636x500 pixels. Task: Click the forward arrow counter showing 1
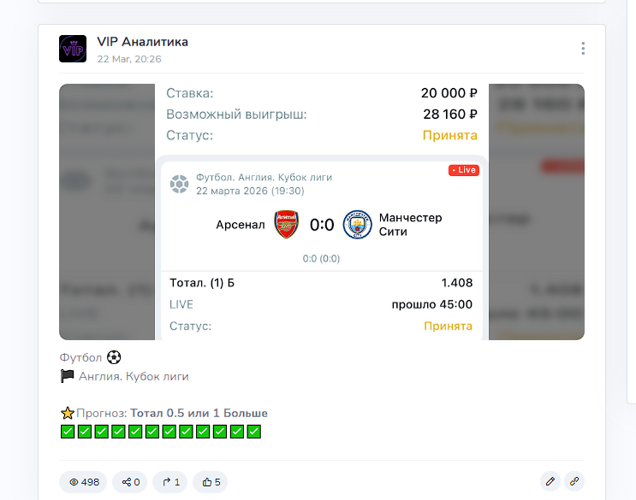pyautogui.click(x=170, y=482)
